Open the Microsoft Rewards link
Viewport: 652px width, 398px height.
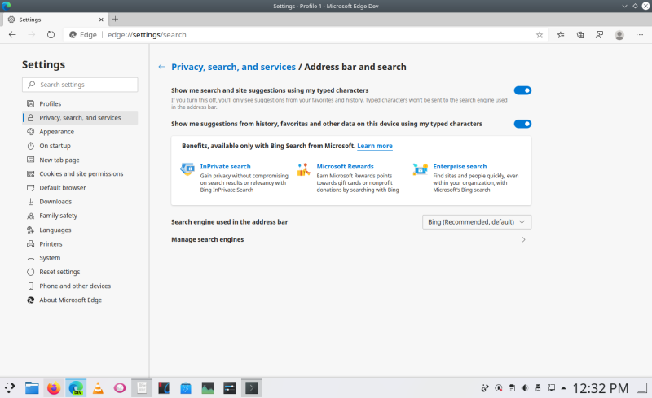tap(345, 167)
